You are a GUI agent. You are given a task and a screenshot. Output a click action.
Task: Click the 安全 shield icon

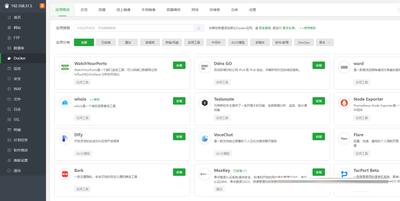click(9, 79)
